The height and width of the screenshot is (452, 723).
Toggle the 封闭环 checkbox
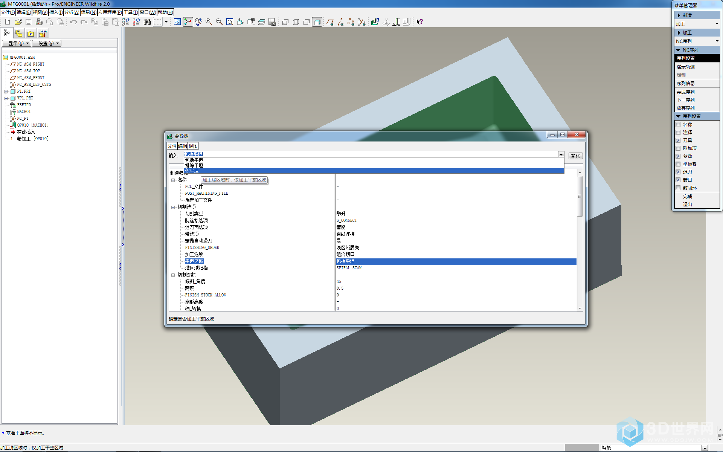click(x=678, y=188)
